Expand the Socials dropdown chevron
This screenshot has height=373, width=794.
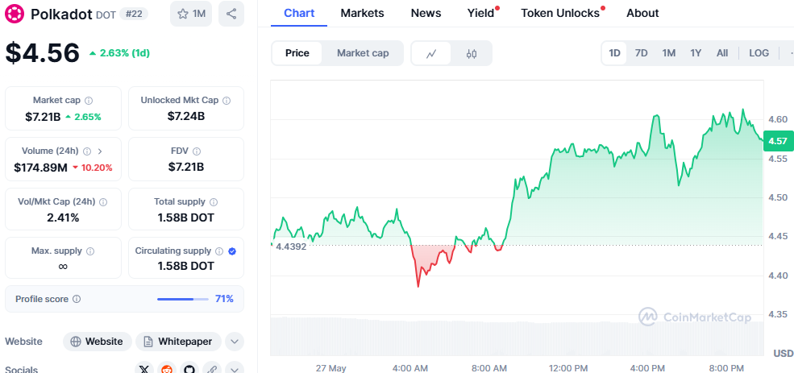[x=234, y=368]
